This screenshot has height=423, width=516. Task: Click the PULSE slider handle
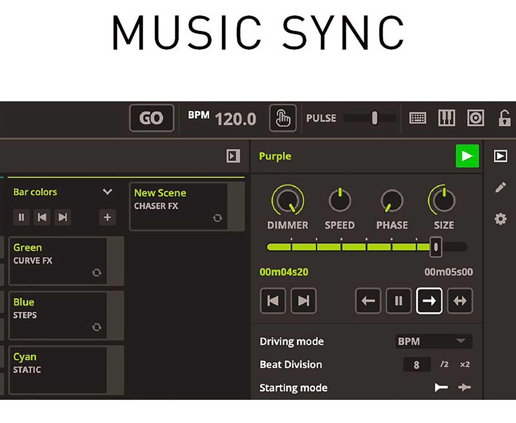click(x=374, y=118)
